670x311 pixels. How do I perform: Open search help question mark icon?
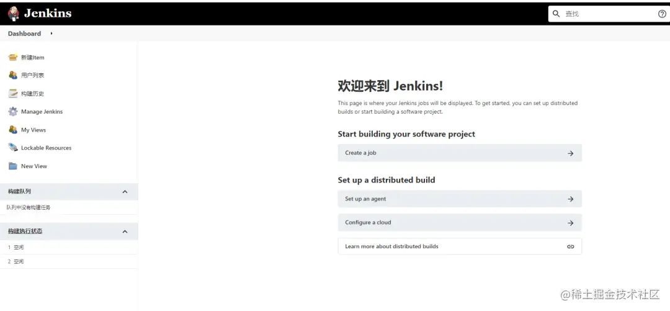[662, 14]
